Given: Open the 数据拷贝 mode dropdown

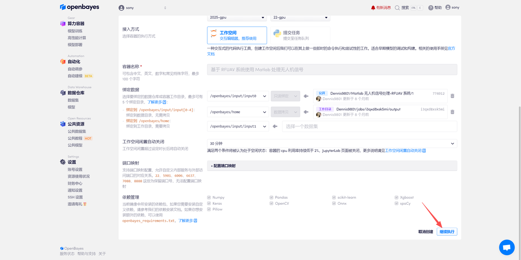Looking at the screenshot, I should [x=285, y=112].
